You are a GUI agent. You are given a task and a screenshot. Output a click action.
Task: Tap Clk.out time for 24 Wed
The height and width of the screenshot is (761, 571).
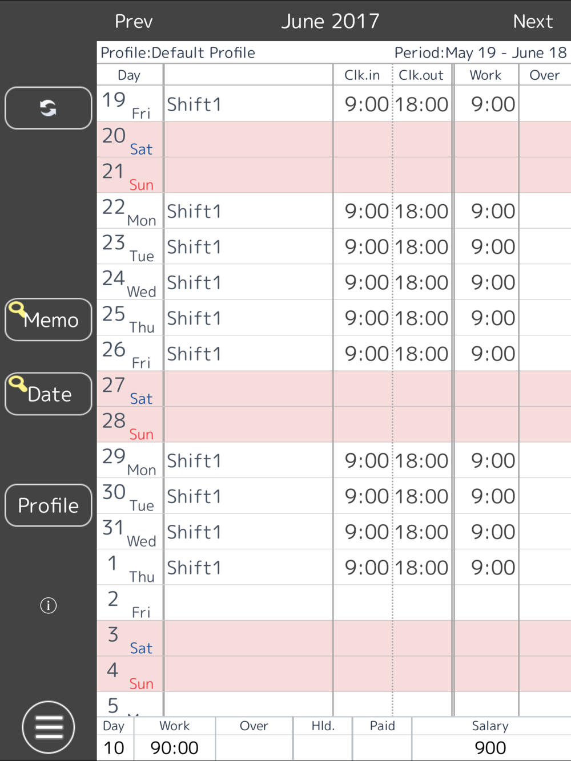[422, 282]
